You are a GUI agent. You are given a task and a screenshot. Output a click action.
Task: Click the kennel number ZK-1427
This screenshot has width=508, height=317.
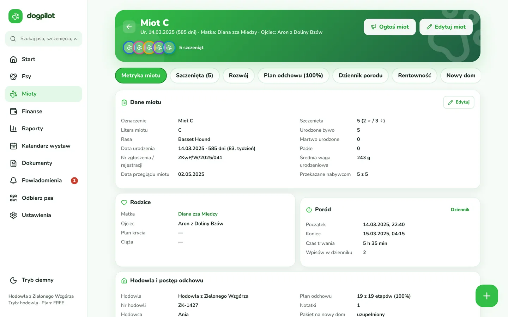tap(188, 305)
